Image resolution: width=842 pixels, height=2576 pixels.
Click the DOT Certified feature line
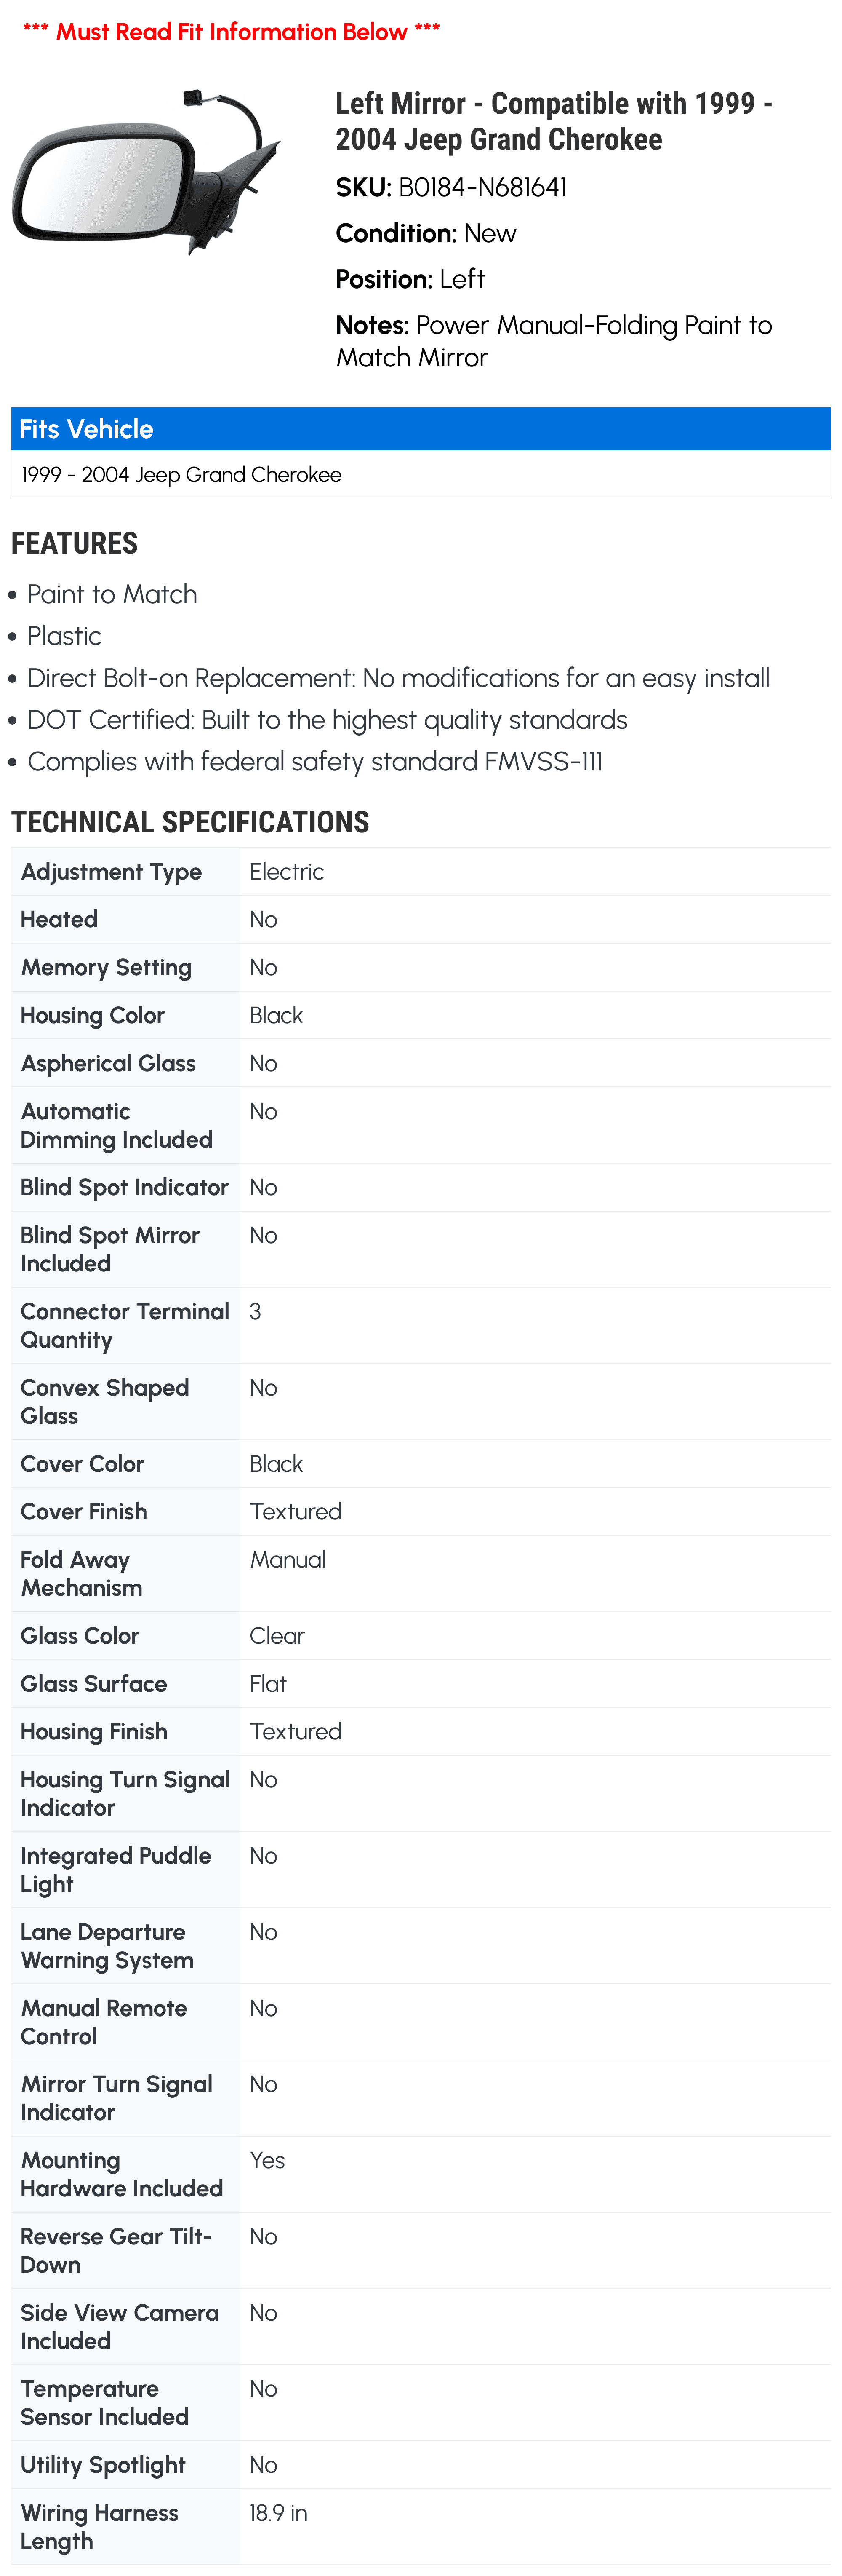click(x=328, y=720)
